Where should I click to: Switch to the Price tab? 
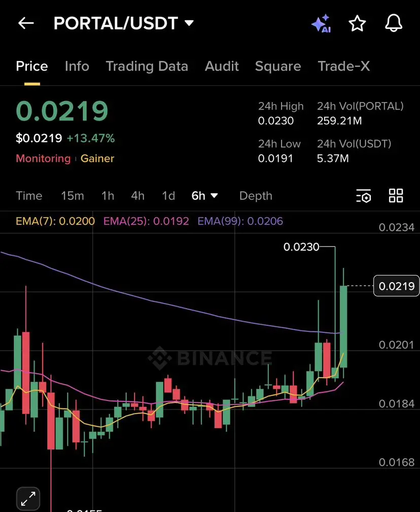click(x=32, y=66)
